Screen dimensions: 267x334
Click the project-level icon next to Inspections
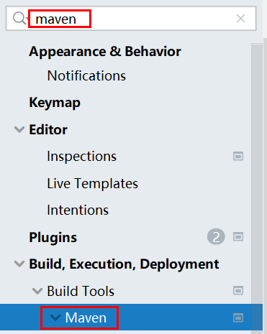[238, 157]
